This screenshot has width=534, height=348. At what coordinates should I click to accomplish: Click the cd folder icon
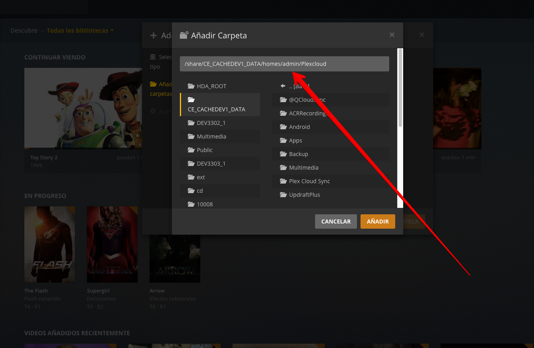(x=191, y=191)
